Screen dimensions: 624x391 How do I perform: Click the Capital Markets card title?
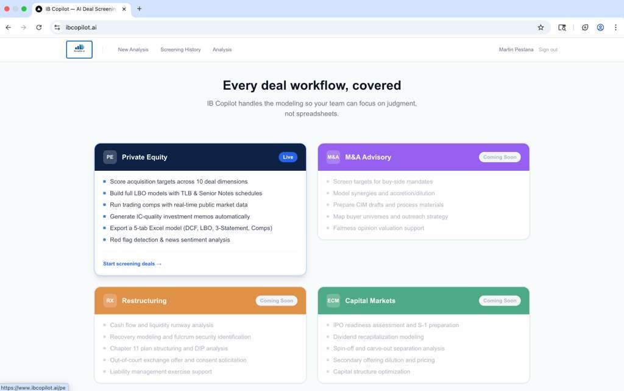tap(370, 301)
